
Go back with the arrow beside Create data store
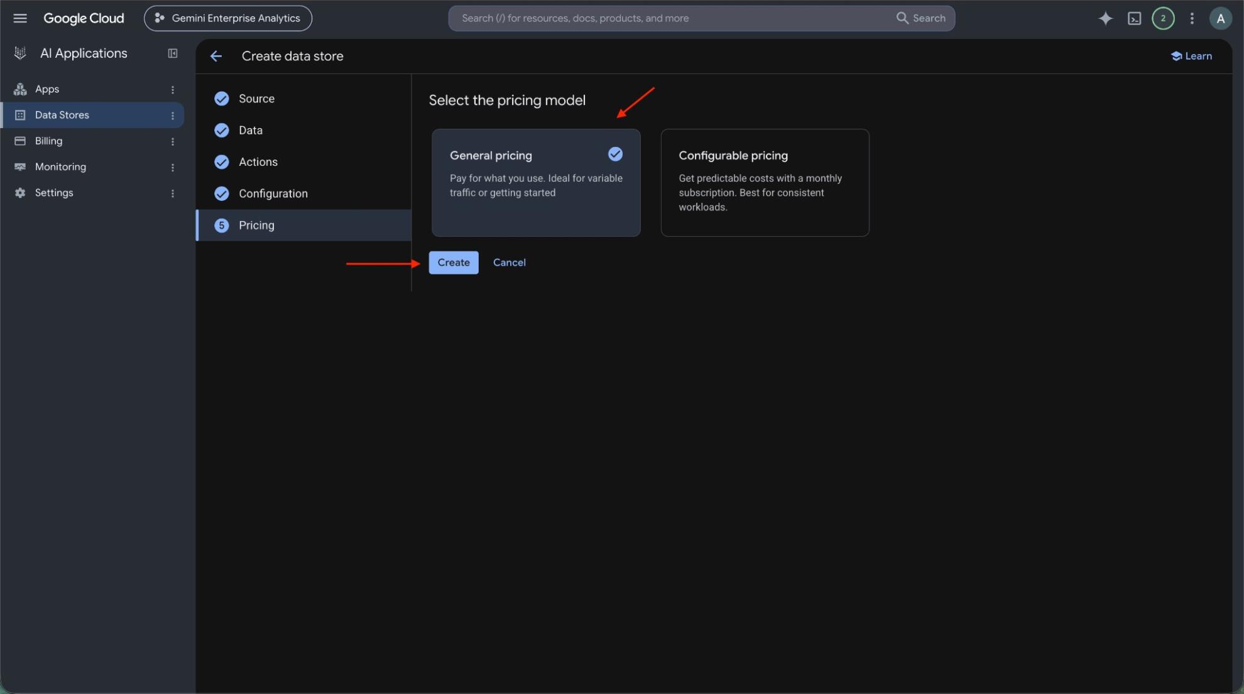tap(216, 56)
